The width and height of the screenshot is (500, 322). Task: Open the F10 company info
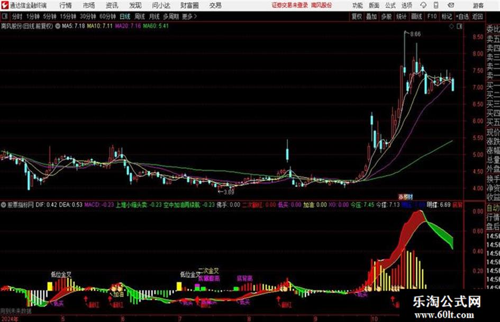tap(432, 16)
